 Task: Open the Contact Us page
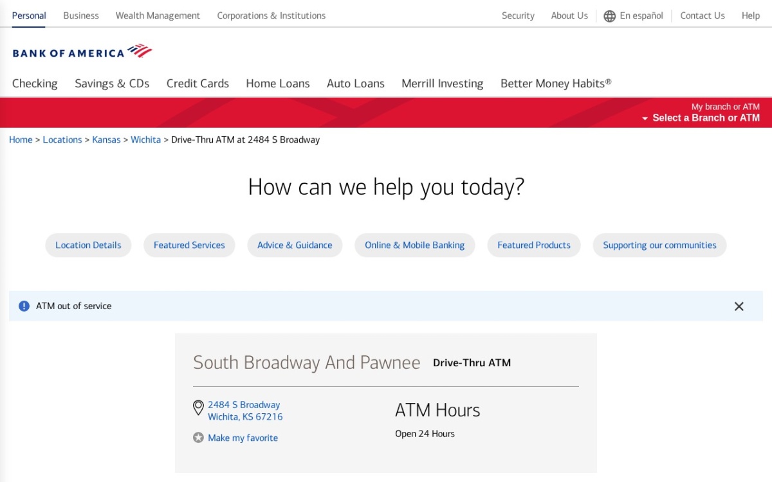coord(703,15)
